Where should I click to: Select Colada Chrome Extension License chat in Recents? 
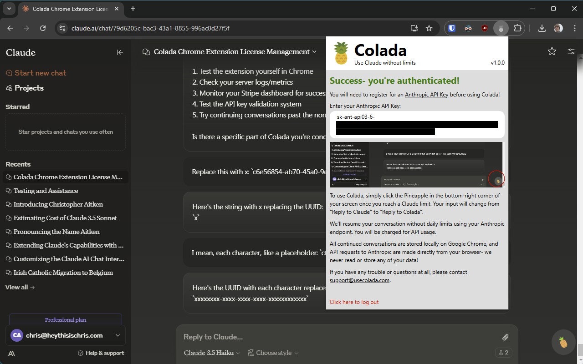66,177
